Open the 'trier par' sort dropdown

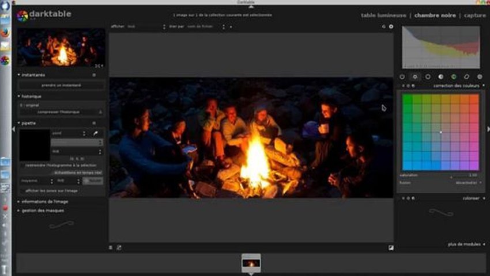206,26
